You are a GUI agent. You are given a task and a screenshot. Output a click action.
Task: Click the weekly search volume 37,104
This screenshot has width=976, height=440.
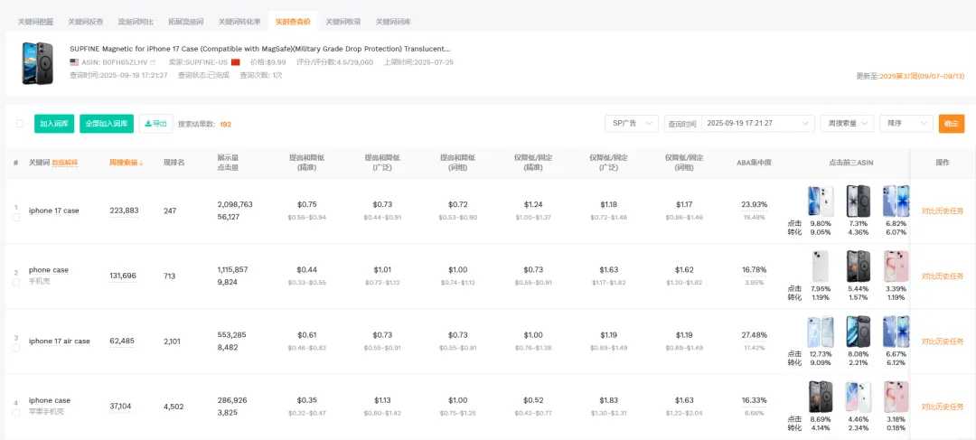[121, 407]
